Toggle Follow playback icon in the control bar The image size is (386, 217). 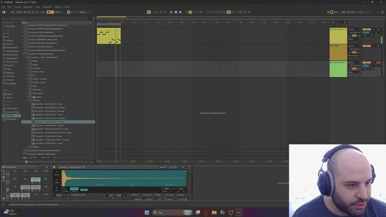pyautogui.click(x=149, y=12)
